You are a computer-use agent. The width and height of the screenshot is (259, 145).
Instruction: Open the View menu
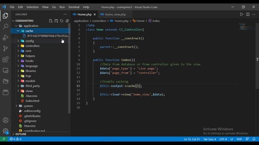click(x=45, y=7)
